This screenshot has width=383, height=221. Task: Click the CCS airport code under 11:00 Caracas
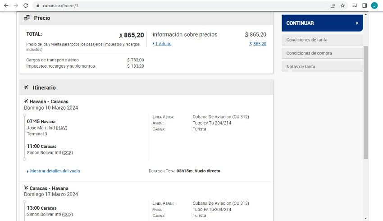pyautogui.click(x=67, y=152)
